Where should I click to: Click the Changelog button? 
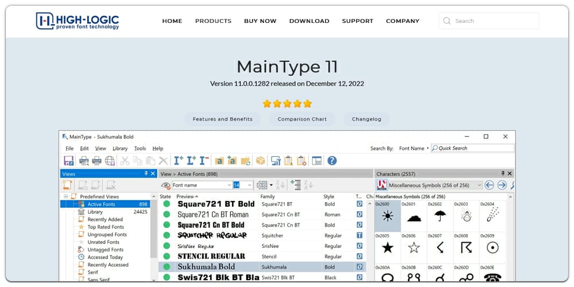tap(366, 119)
